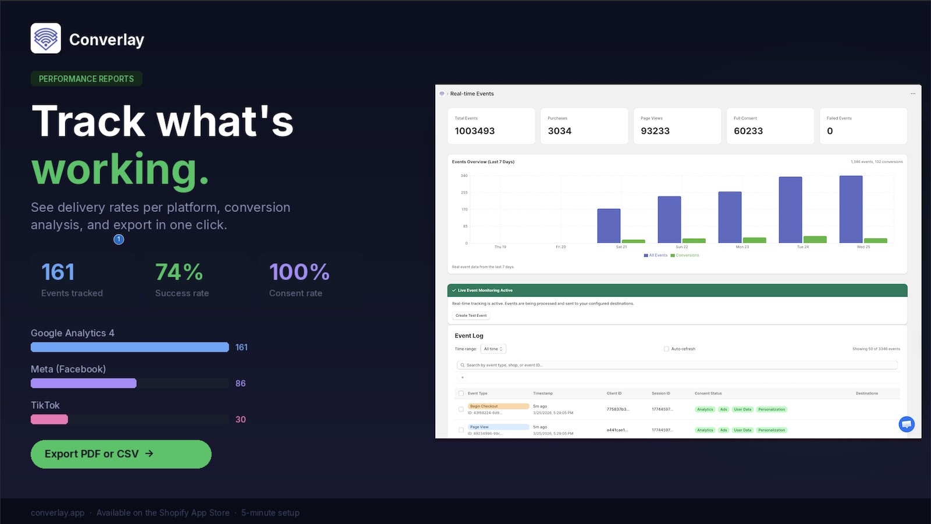The height and width of the screenshot is (524, 931).
Task: Click the Page View event tag
Action: 499,427
